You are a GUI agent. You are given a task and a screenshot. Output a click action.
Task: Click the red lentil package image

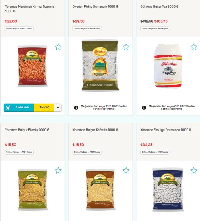tap(32, 66)
